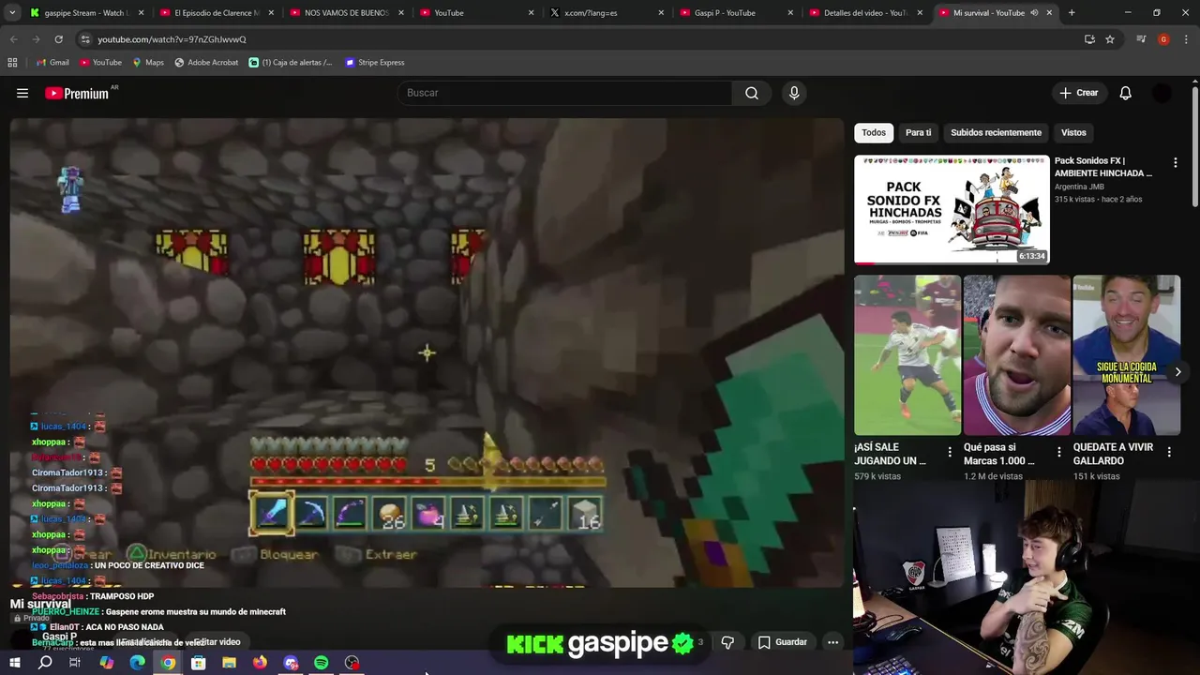Reload the page in Chrome
The image size is (1200, 675).
pos(58,39)
